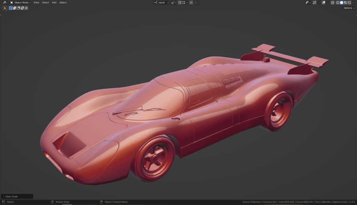Screen dimensions: 357x205
Task: Open the editor type selector
Action: pos(5,2)
